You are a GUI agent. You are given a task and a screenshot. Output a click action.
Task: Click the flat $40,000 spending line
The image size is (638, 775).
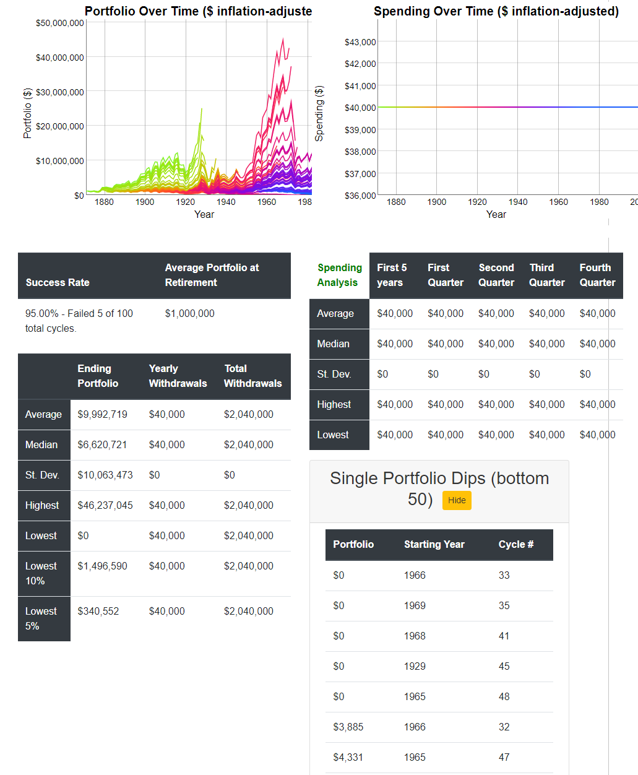[507, 107]
